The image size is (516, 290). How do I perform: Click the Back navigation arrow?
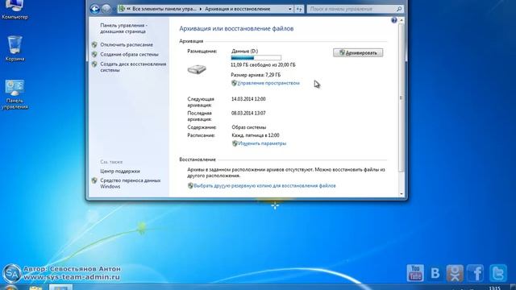[x=95, y=9]
